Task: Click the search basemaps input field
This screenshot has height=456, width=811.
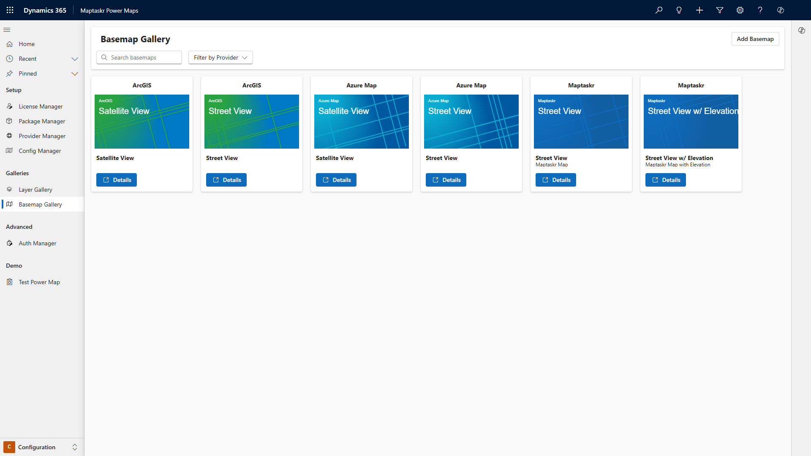Action: coord(139,57)
